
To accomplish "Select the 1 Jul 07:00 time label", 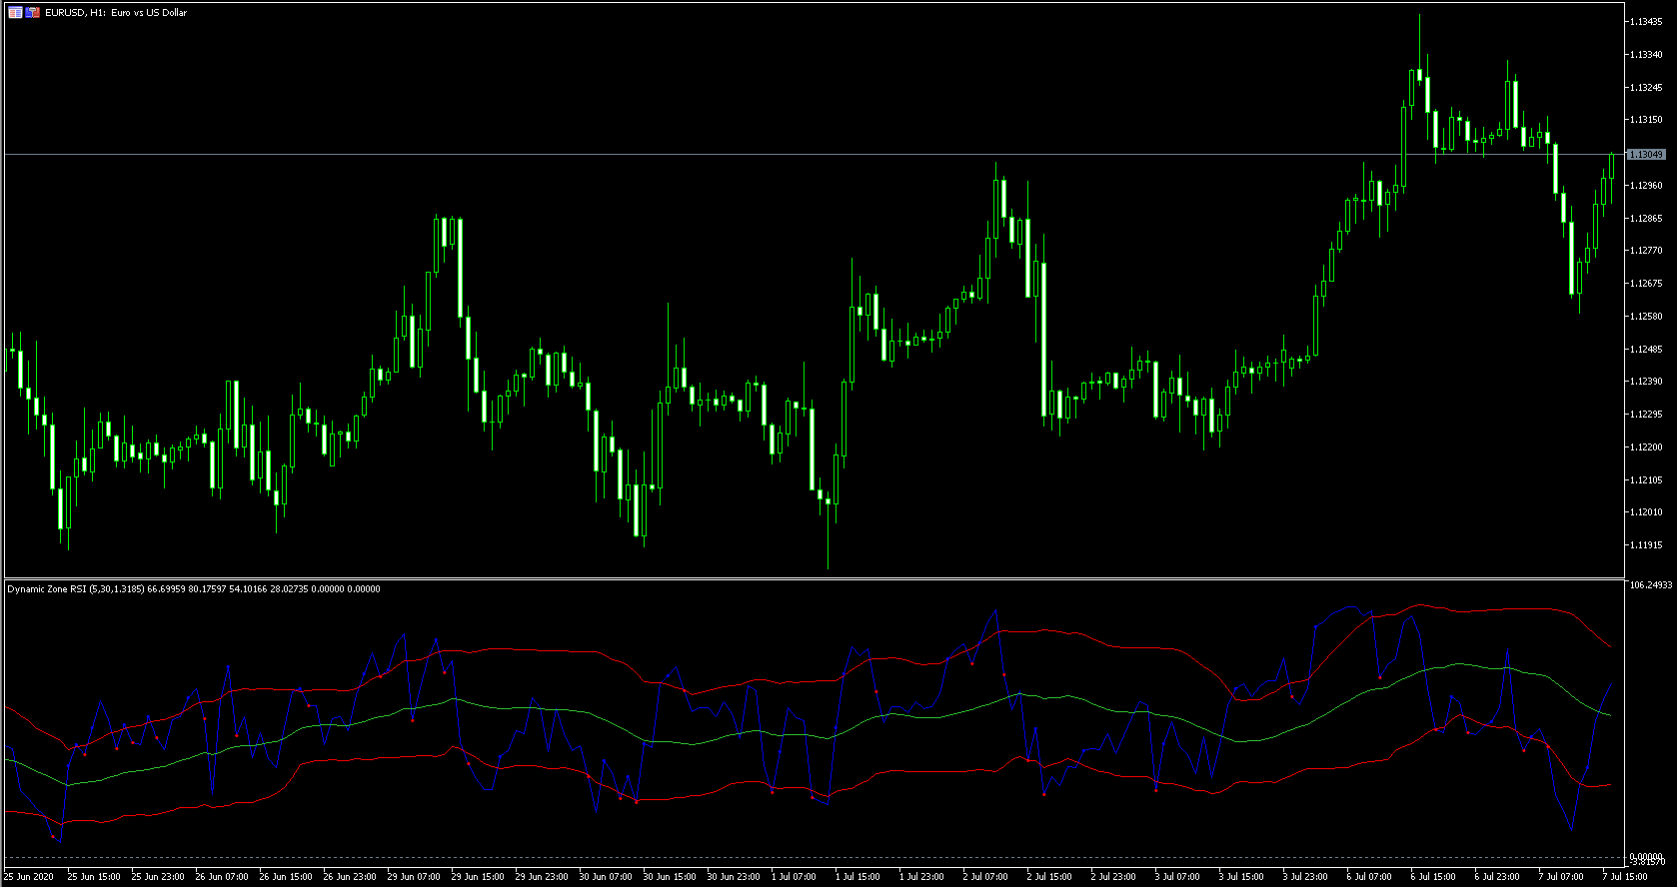I will point(795,877).
